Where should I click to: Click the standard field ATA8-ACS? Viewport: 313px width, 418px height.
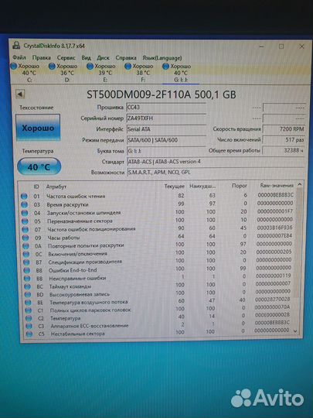pos(216,162)
